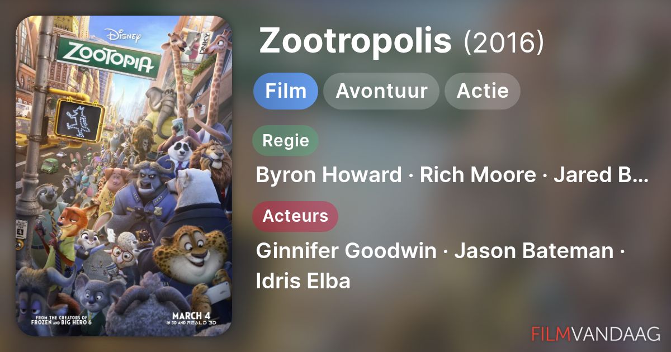Click the pedestrian crossing signal on poster
Image resolution: width=671 pixels, height=352 pixels.
(78, 119)
